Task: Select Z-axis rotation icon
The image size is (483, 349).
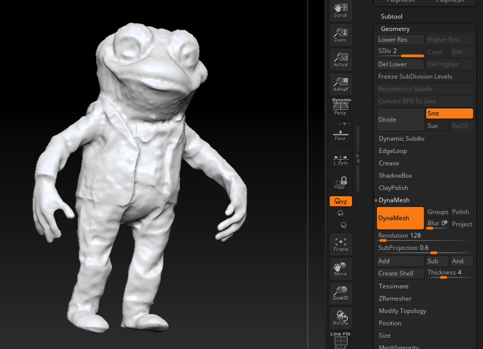Action: pos(343,225)
